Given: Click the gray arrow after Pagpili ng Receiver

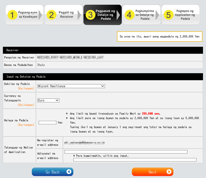Looking at the screenshot, I should coord(79,15).
